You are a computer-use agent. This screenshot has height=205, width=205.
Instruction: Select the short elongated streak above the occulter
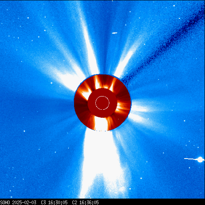pyautogui.click(x=115, y=33)
